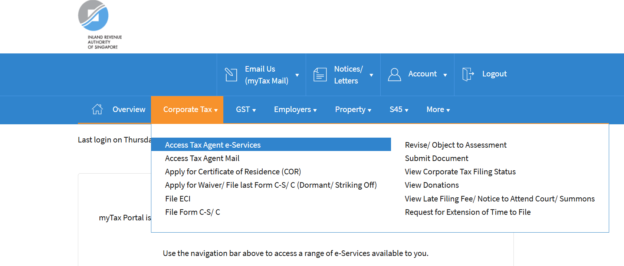
Task: Open the Property dropdown menu
Action: click(x=353, y=109)
